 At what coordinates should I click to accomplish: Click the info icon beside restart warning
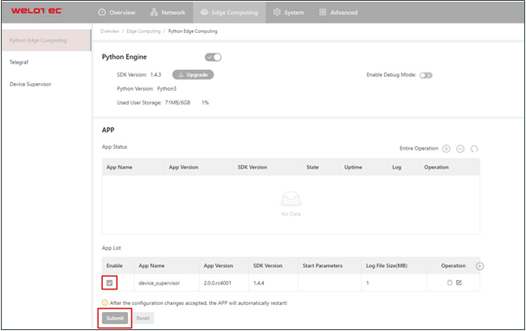tap(105, 302)
